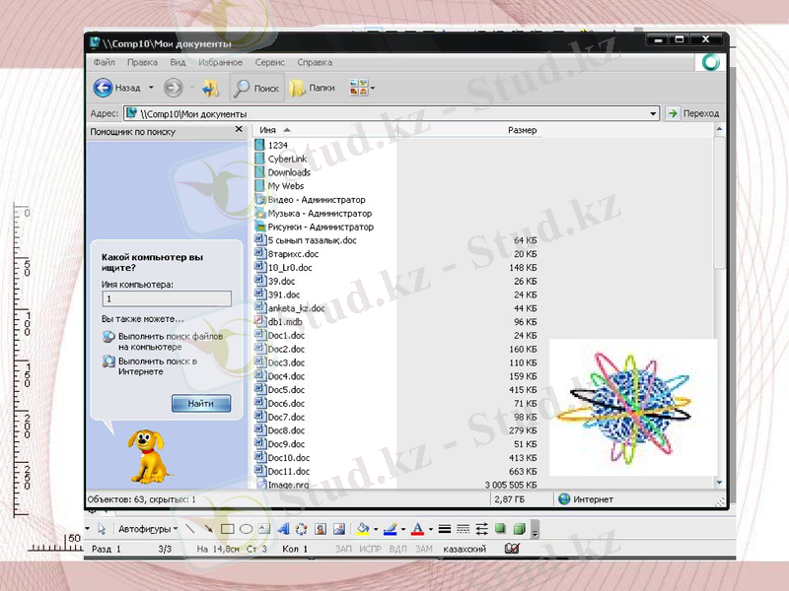Toggle the Shadow style button
The height and width of the screenshot is (591, 789).
pyautogui.click(x=500, y=528)
